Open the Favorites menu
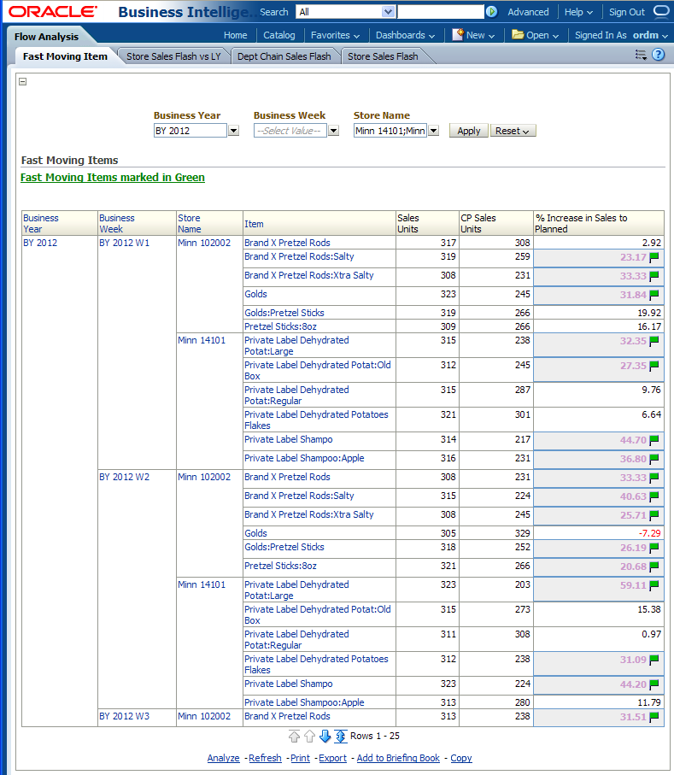Screen dimensions: 674x775 tap(335, 35)
